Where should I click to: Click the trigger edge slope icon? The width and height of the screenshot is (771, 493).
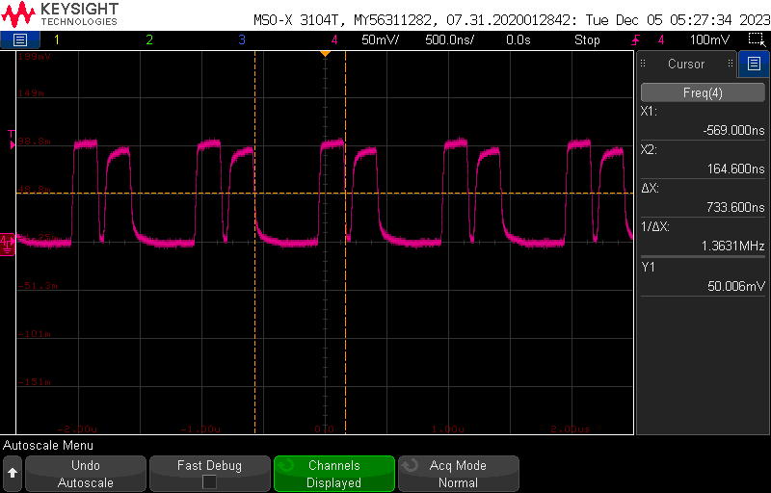coord(636,39)
